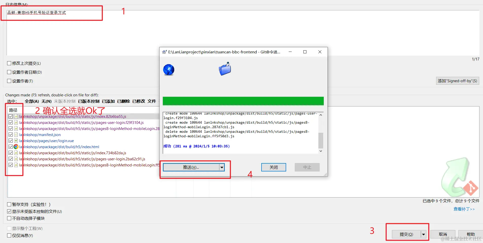Enable 仅仅消息(Y) checkbox
The width and height of the screenshot is (483, 243).
point(9,235)
